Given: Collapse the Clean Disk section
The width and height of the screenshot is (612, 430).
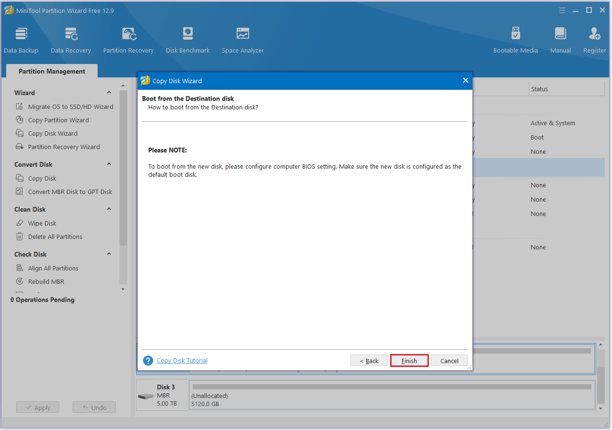Looking at the screenshot, I should click(109, 209).
